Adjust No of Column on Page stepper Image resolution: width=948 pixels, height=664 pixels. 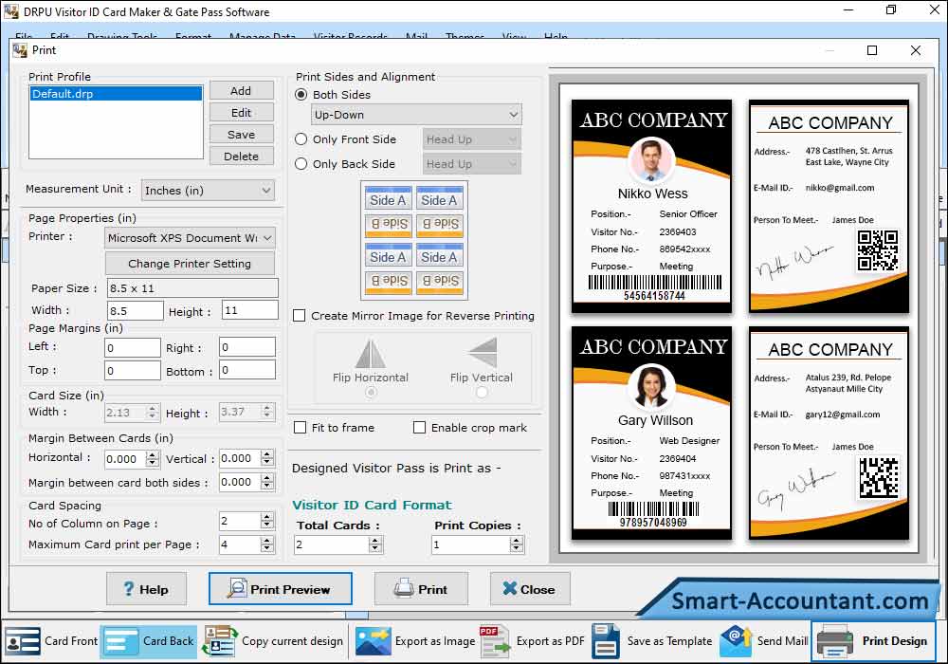pos(267,521)
